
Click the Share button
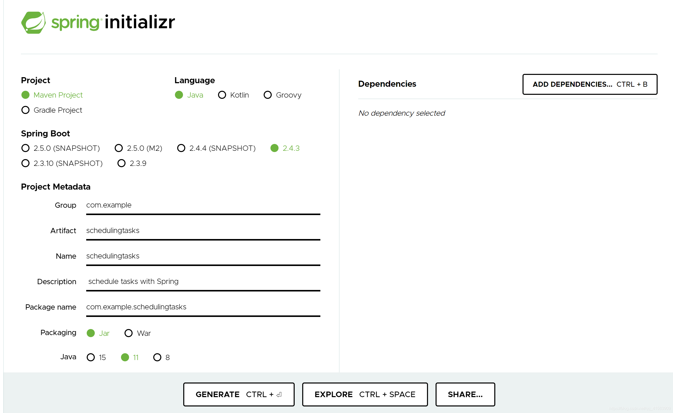pyautogui.click(x=465, y=394)
